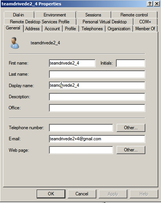
Task: Close the Properties dialog with X
Action: (x=157, y=3)
